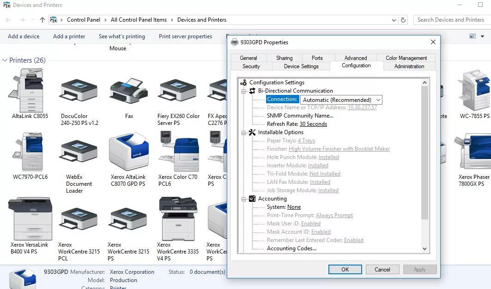
Task: Click the Cancel button
Action: (x=382, y=269)
